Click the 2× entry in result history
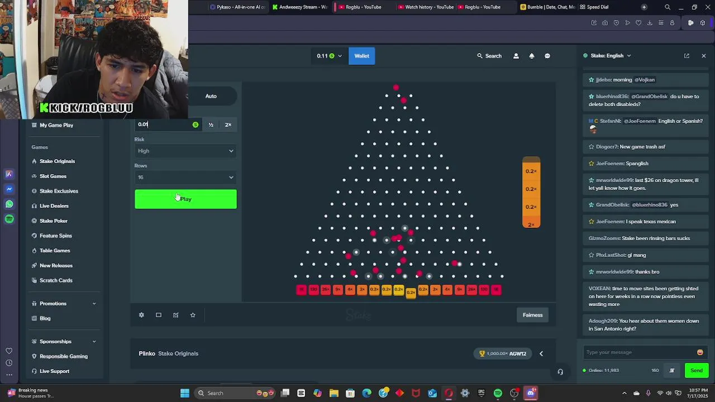715x402 pixels. pos(531,224)
